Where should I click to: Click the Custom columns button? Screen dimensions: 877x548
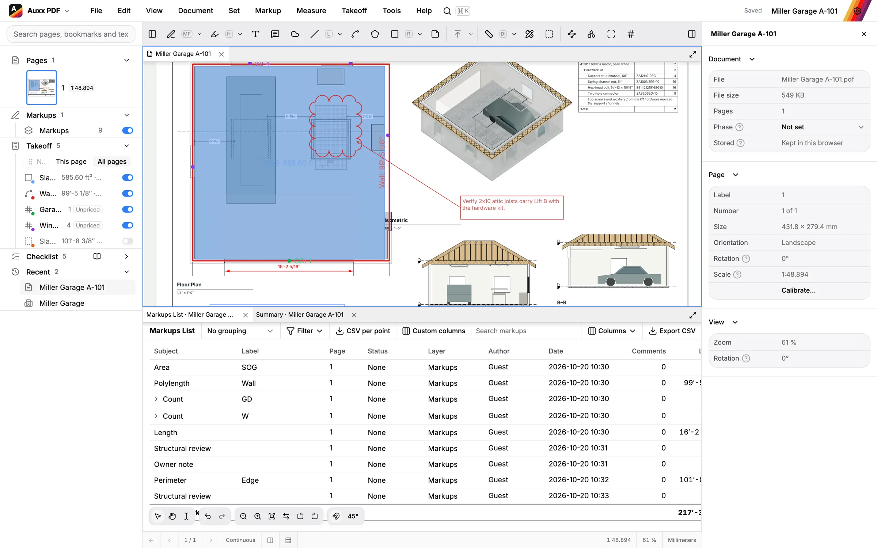point(434,331)
